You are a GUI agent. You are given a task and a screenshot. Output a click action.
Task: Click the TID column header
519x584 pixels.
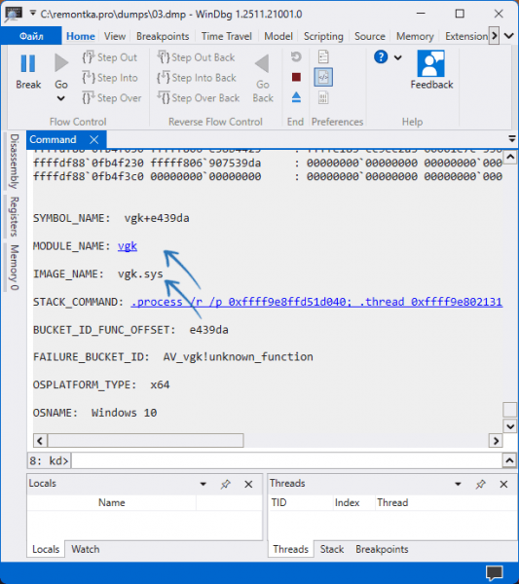pyautogui.click(x=279, y=502)
